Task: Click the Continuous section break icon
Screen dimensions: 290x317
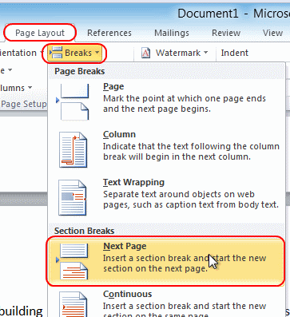Action: [x=73, y=304]
